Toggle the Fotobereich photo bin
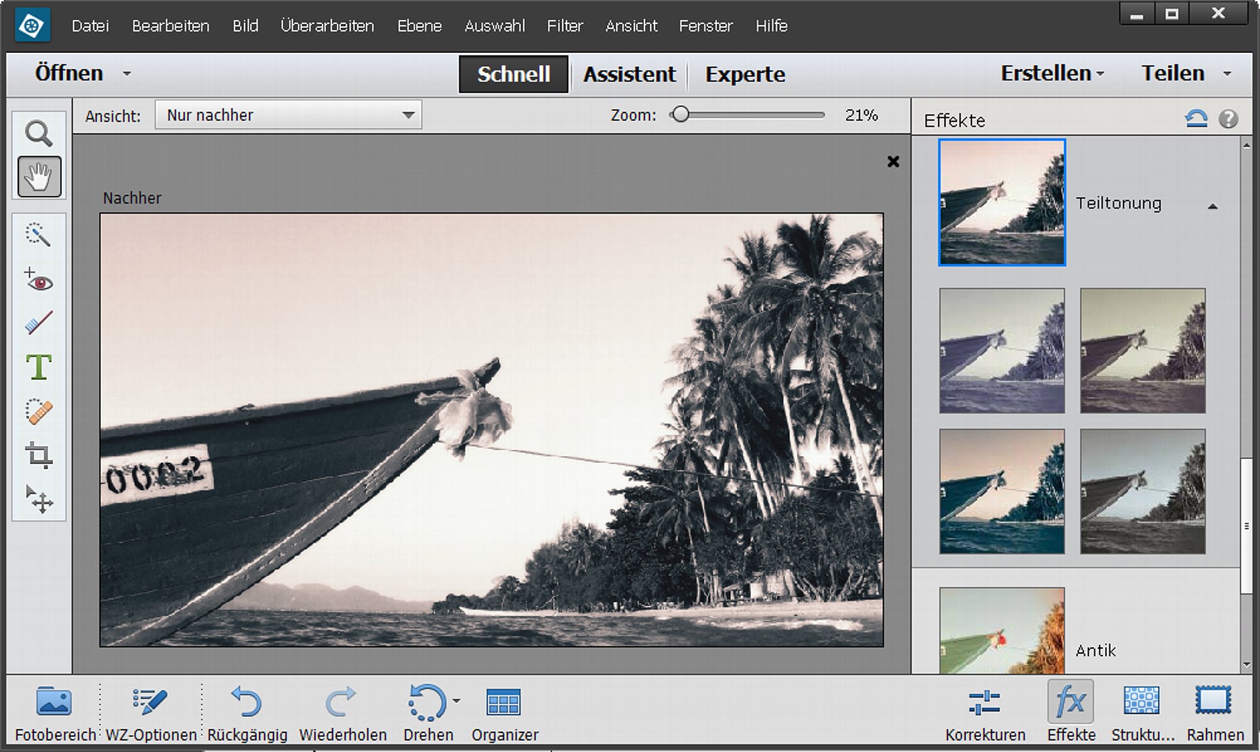The image size is (1260, 752). coord(55,714)
